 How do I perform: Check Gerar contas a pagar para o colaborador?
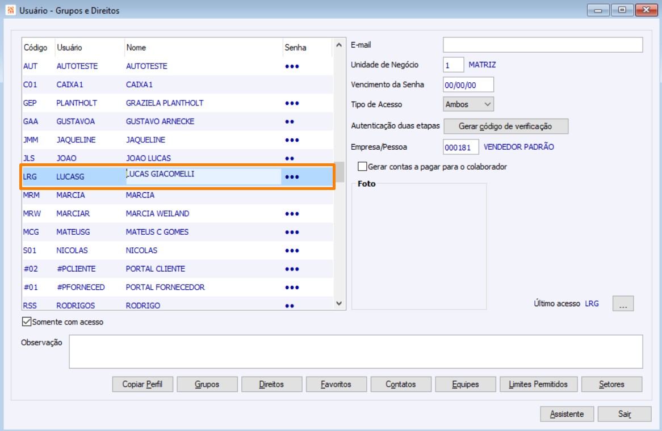click(x=362, y=167)
